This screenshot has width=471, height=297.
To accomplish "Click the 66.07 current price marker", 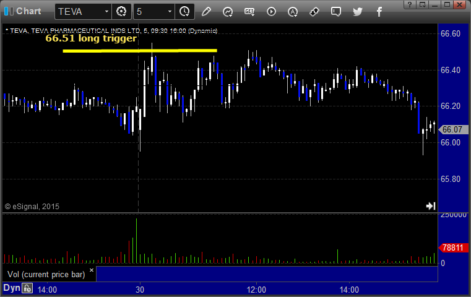I will (453, 129).
